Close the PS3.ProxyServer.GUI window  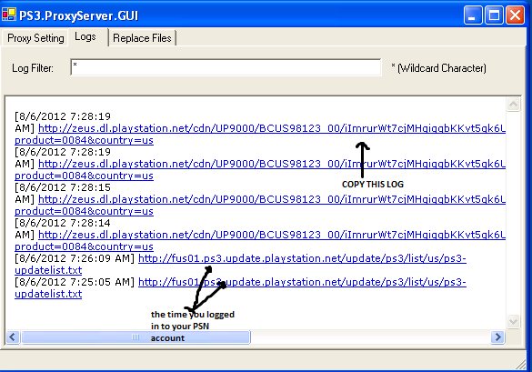click(x=515, y=15)
